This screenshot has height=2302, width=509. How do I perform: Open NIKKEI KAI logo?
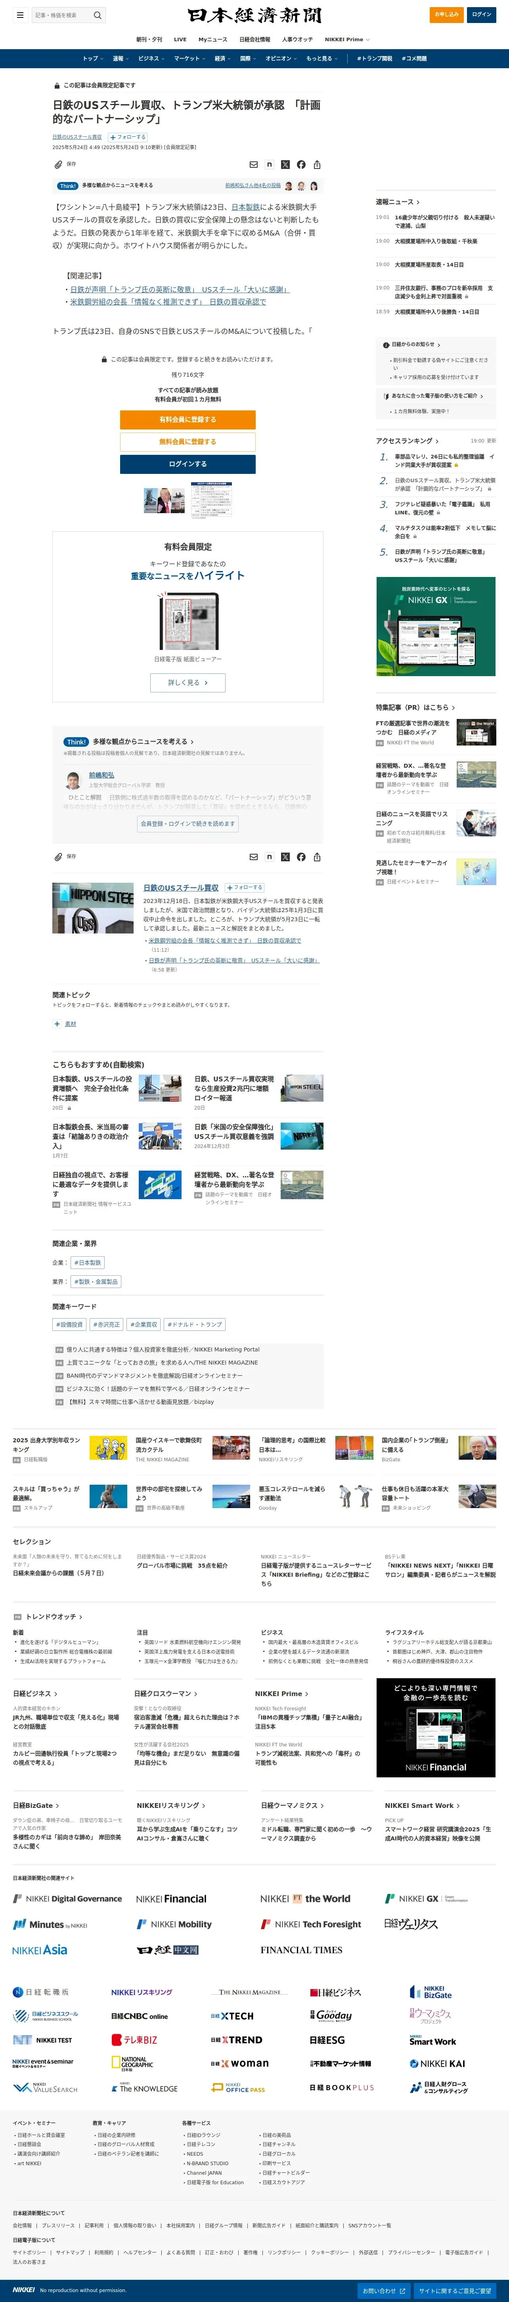click(437, 2063)
